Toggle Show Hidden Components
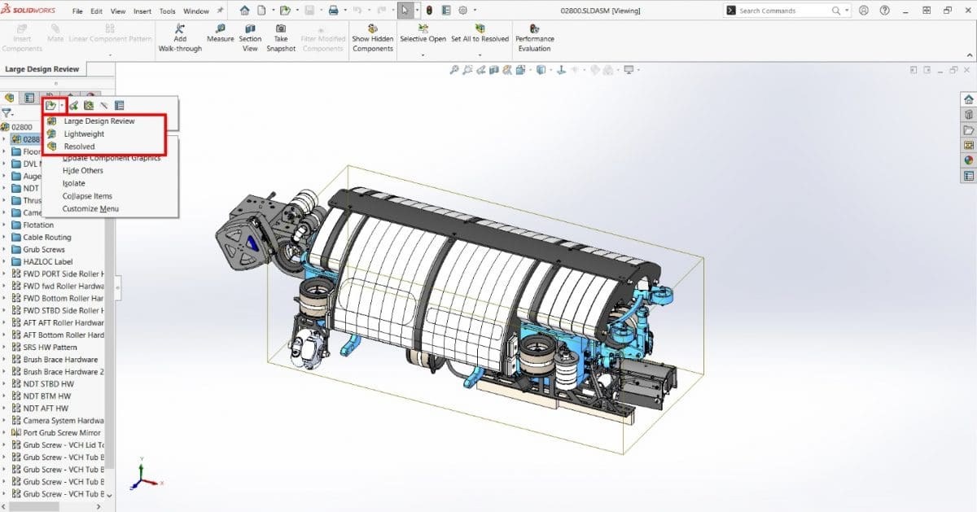977x512 pixels. pos(372,28)
